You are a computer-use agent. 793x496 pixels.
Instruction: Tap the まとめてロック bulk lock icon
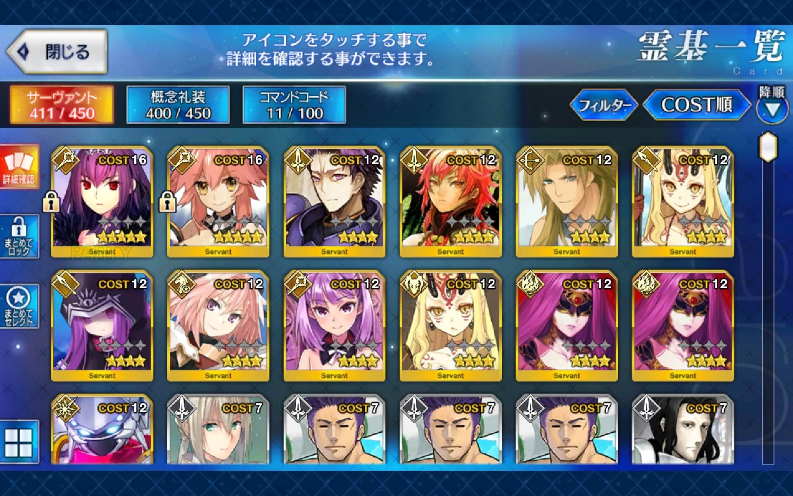tap(19, 236)
